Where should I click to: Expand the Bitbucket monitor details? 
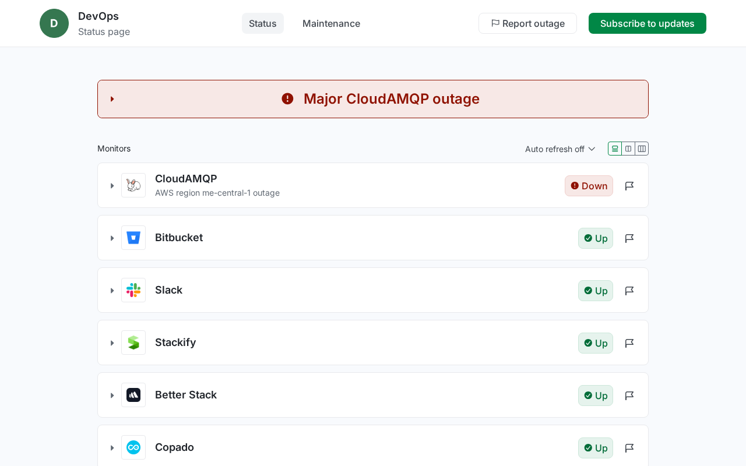112,238
